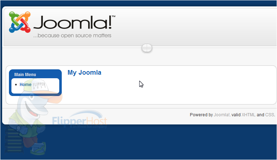Click the bullet point beside Home
This screenshot has width=277, height=160.
point(16,85)
